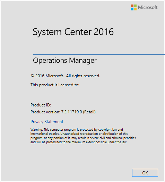
Task: Click the yellow square in the Microsoft logo
Action: 135,9
